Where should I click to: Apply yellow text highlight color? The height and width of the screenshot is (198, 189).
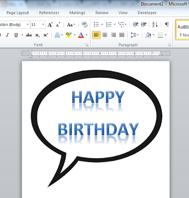[x=69, y=35]
